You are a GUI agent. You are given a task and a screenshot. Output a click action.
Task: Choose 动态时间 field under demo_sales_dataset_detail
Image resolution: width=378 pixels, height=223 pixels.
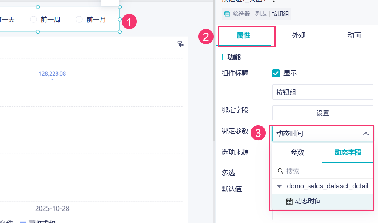point(308,201)
